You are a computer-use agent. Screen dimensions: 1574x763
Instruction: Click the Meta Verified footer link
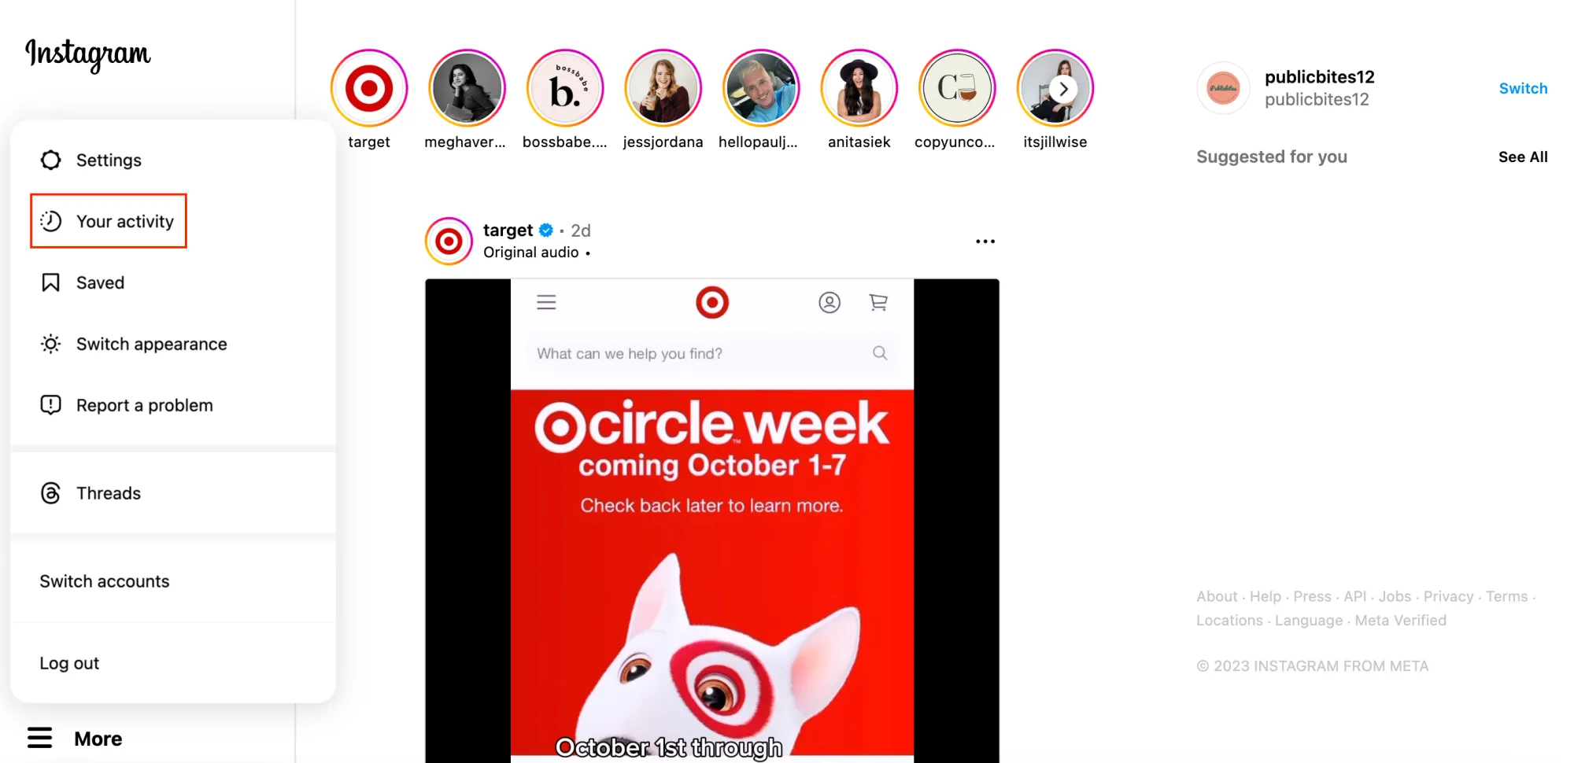(1400, 620)
